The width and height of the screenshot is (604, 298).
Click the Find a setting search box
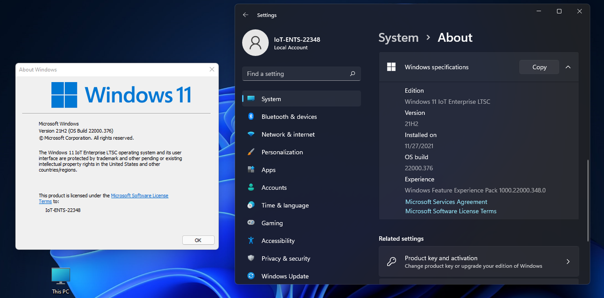click(x=302, y=74)
